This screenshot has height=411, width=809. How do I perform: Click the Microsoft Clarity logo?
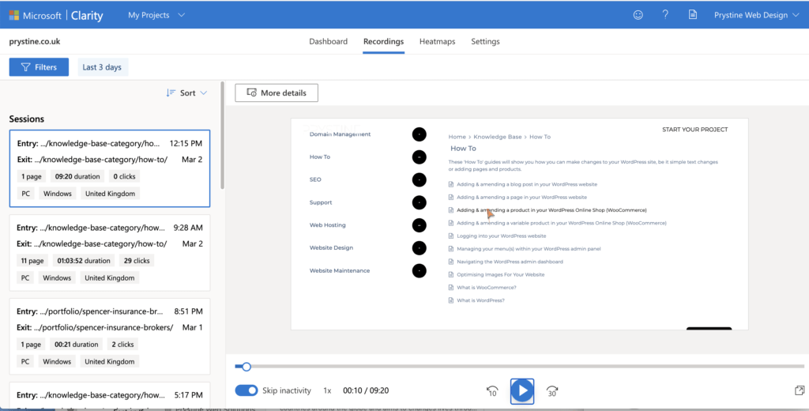pyautogui.click(x=56, y=15)
